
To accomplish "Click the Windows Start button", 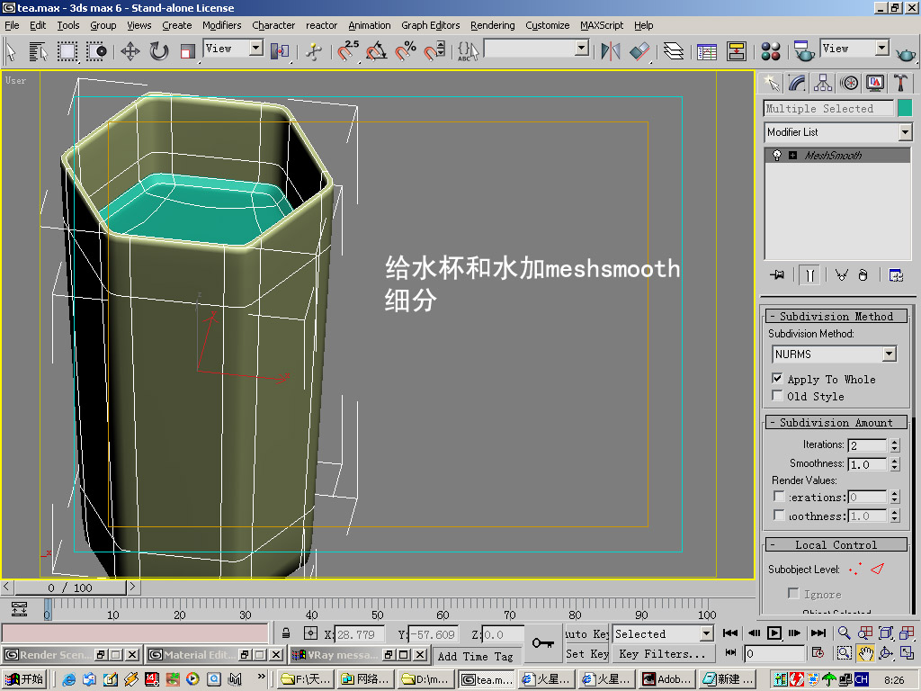I will coord(23,679).
